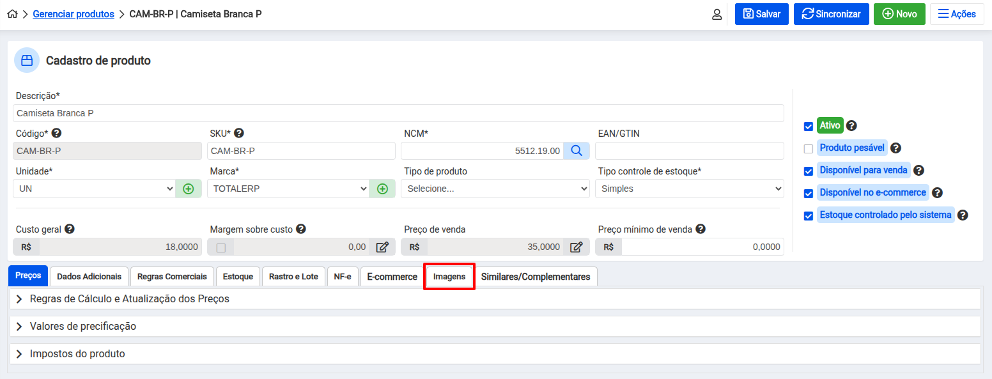Switch to the Imagens tab
Screen dimensions: 992x379
tap(449, 277)
